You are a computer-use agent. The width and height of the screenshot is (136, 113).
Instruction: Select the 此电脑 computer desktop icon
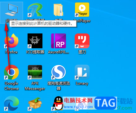pyautogui.click(x=11, y=10)
